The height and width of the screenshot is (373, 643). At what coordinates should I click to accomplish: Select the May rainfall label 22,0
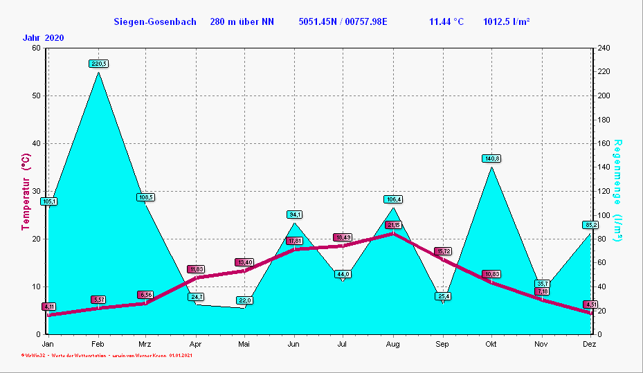(x=244, y=300)
